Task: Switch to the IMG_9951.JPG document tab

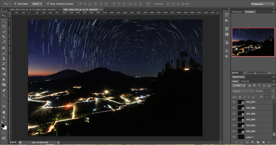Action: (35, 10)
